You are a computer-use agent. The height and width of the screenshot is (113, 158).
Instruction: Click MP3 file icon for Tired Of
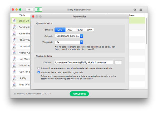[x=14, y=84]
